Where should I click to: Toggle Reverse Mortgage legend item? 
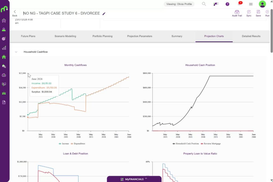pyautogui.click(x=211, y=144)
